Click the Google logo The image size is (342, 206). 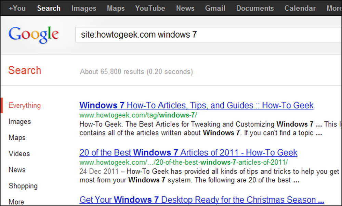pyautogui.click(x=34, y=35)
